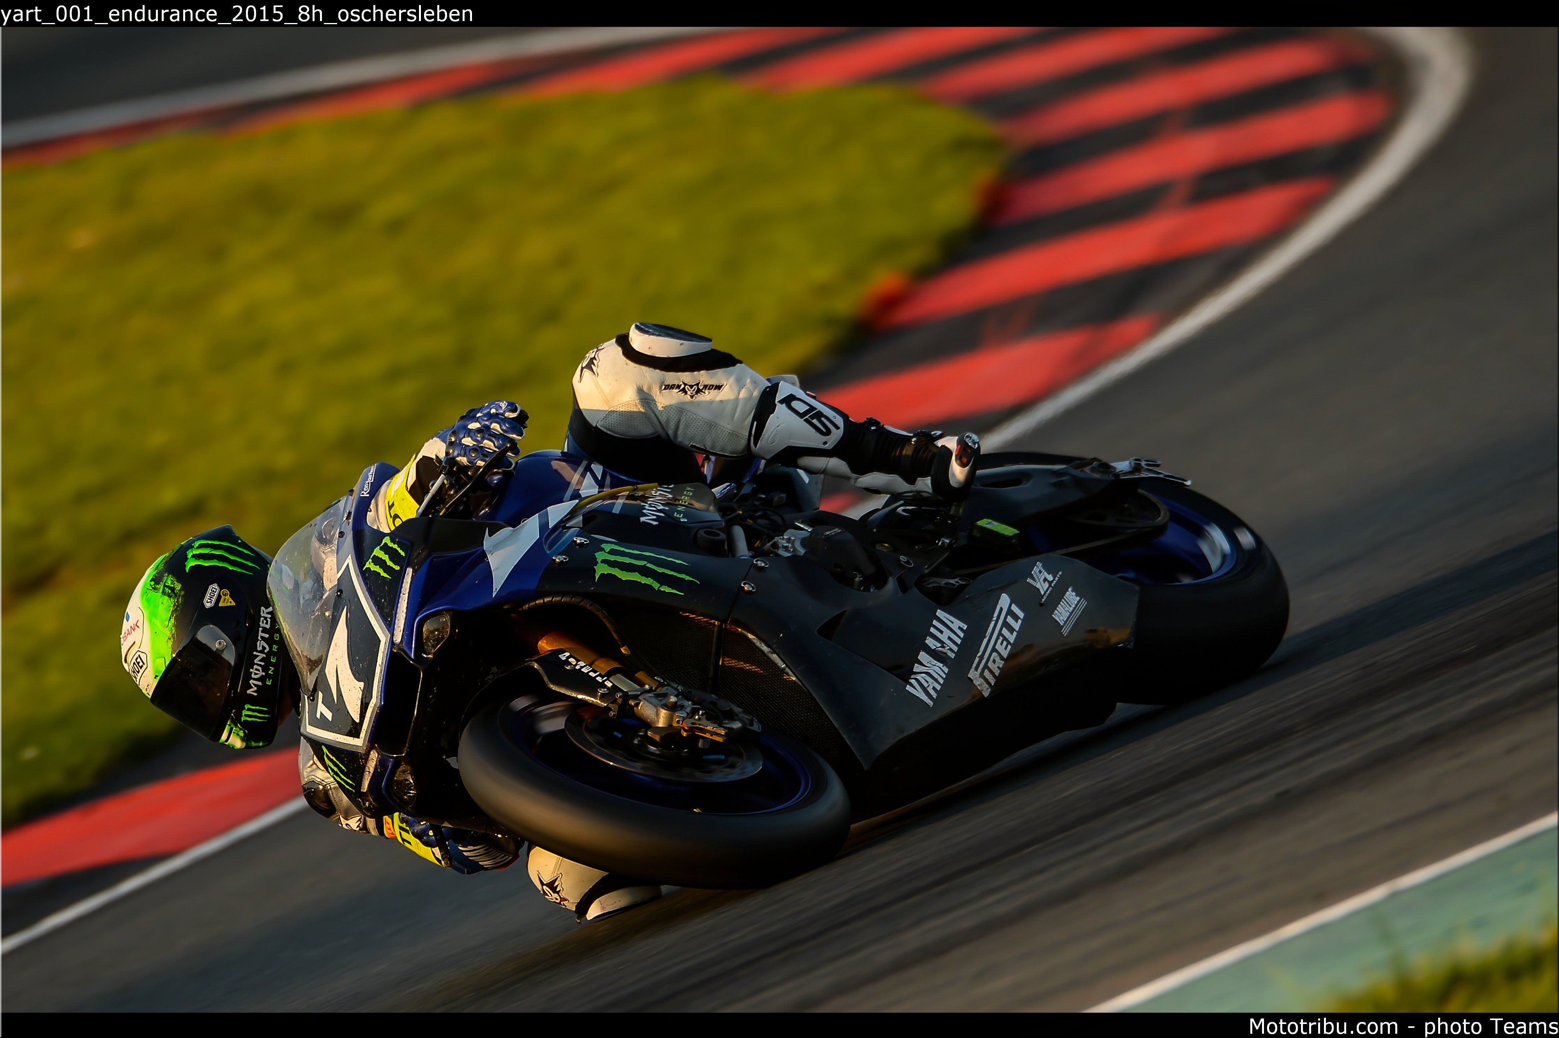Click the green transponder sticker near the rear wheel
The width and height of the screenshot is (1559, 1038).
(x=995, y=530)
